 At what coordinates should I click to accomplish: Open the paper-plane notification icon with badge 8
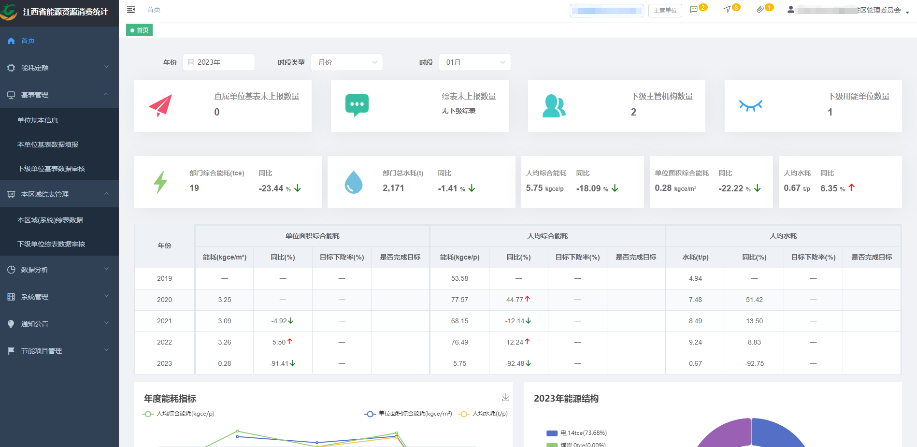pos(727,9)
